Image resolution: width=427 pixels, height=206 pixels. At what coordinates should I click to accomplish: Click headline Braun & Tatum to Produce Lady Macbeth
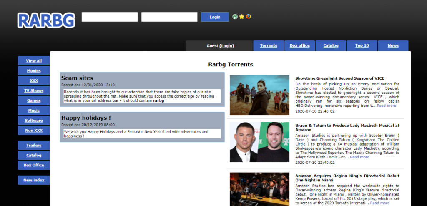[x=347, y=128]
